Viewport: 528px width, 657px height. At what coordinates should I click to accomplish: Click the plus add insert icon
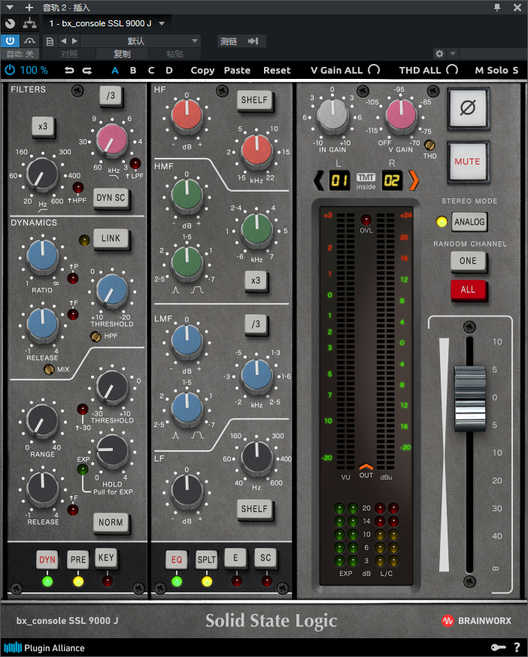point(29,8)
